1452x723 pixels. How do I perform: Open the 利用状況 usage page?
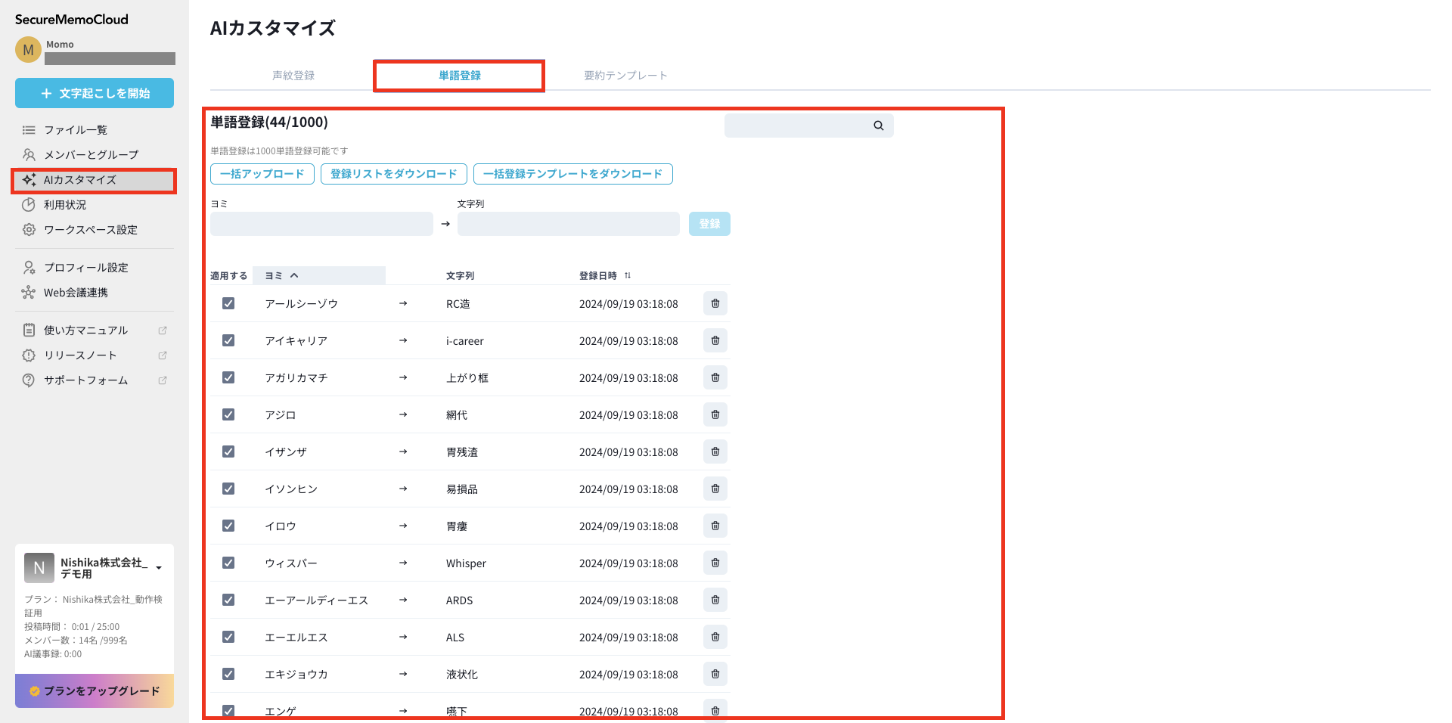coord(65,205)
